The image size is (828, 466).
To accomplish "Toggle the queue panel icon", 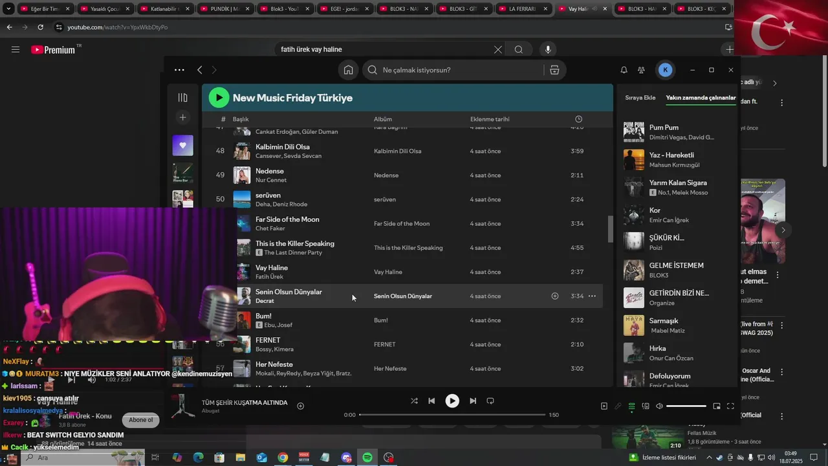I will 632,406.
